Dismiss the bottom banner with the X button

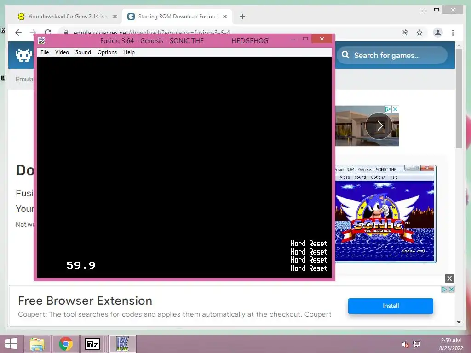coord(449,279)
